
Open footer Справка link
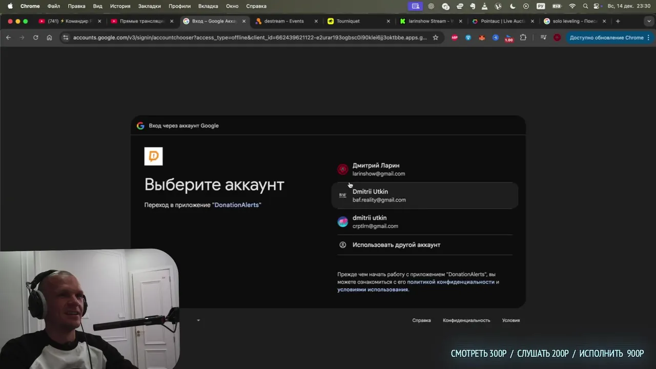(421, 320)
